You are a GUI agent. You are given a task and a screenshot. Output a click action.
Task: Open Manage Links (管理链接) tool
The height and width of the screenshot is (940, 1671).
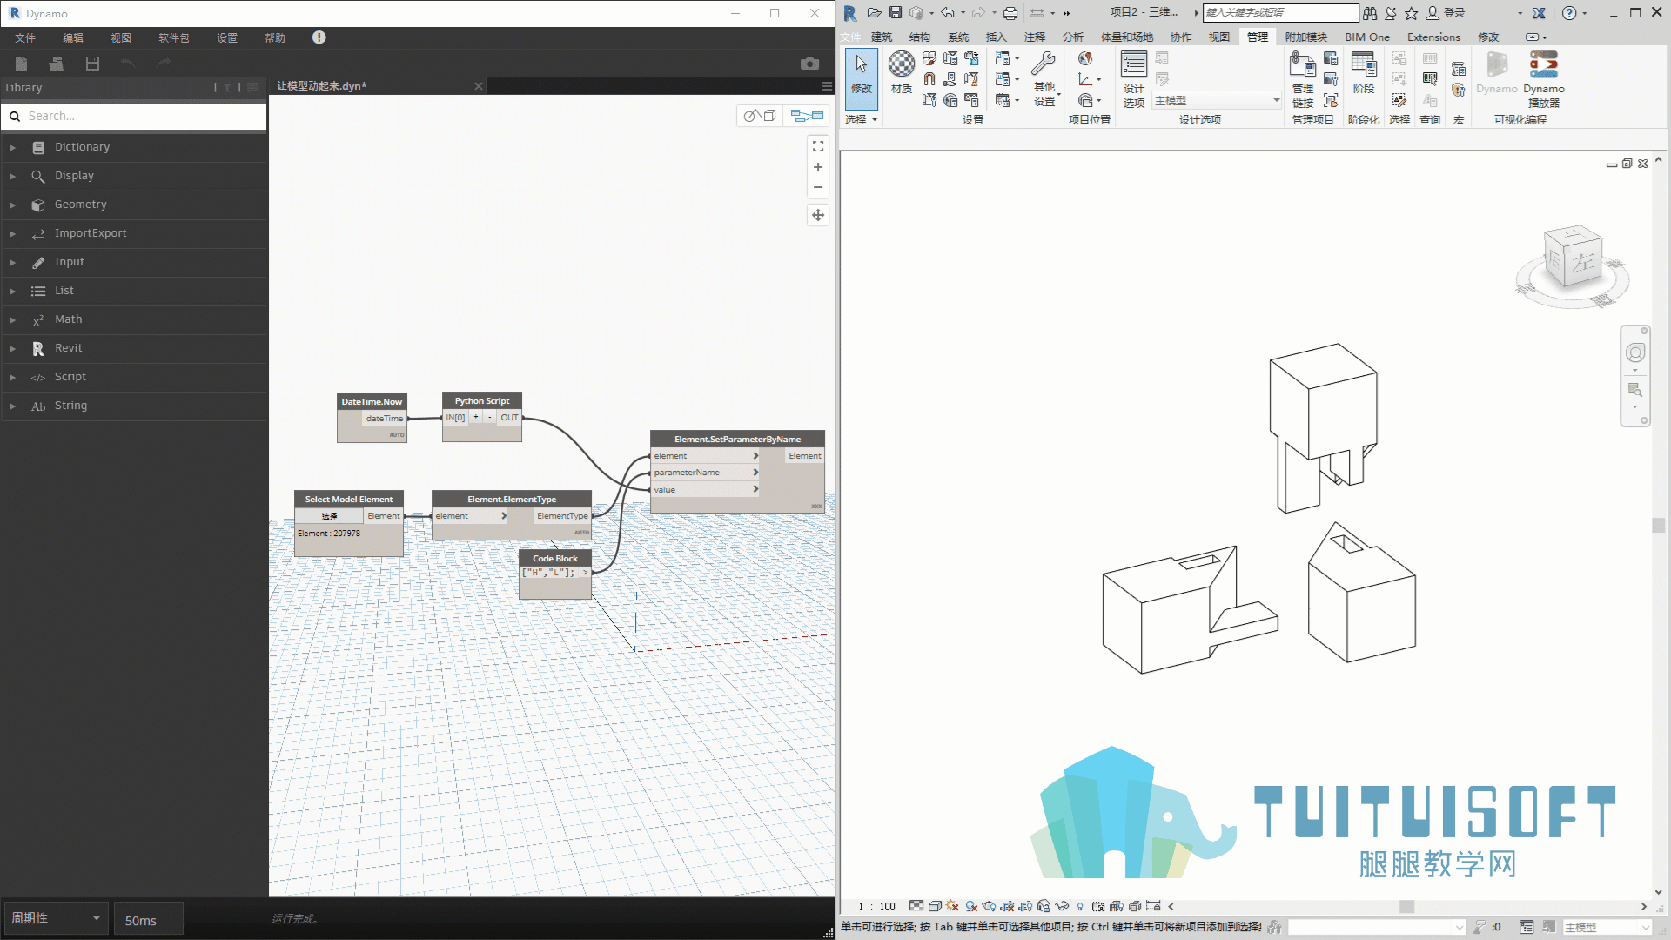[x=1303, y=78]
